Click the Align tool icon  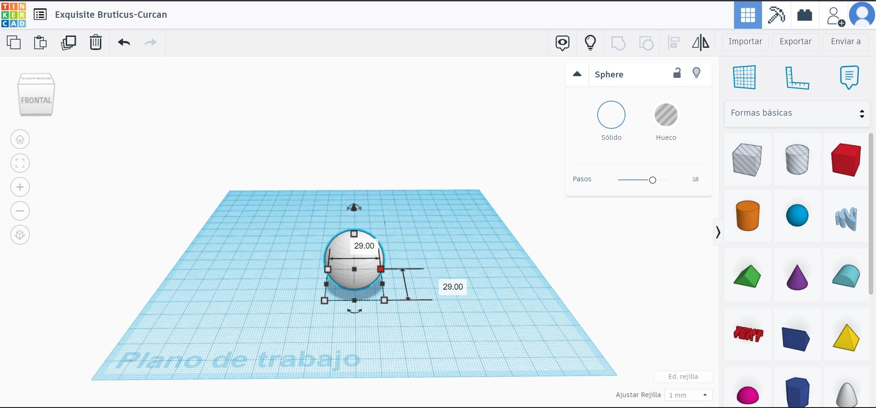pos(674,43)
